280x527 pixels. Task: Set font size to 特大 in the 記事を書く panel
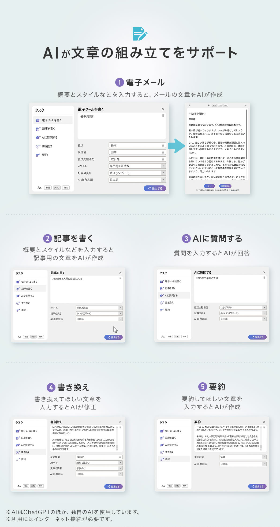click(41, 337)
